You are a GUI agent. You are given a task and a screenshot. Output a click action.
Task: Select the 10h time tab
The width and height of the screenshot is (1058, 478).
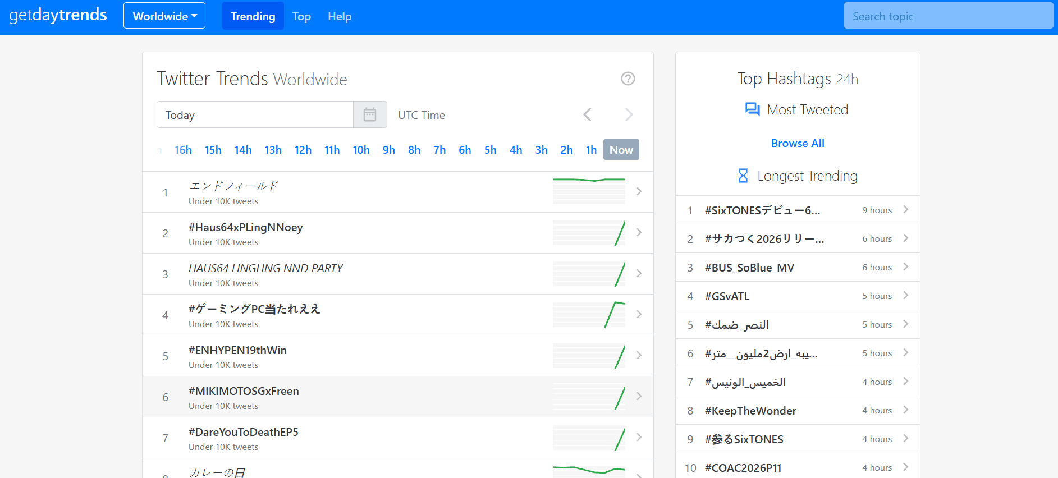click(361, 150)
